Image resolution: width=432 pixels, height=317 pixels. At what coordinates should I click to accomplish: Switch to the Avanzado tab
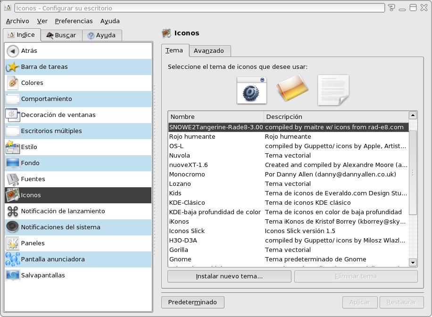[x=210, y=51]
